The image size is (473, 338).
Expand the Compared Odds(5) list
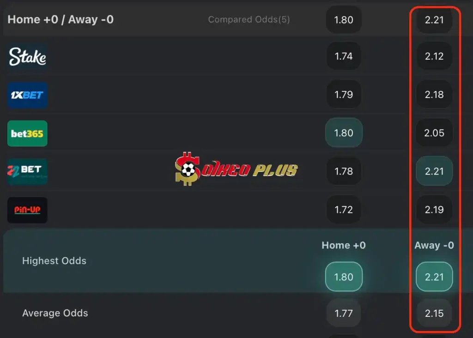click(x=249, y=19)
